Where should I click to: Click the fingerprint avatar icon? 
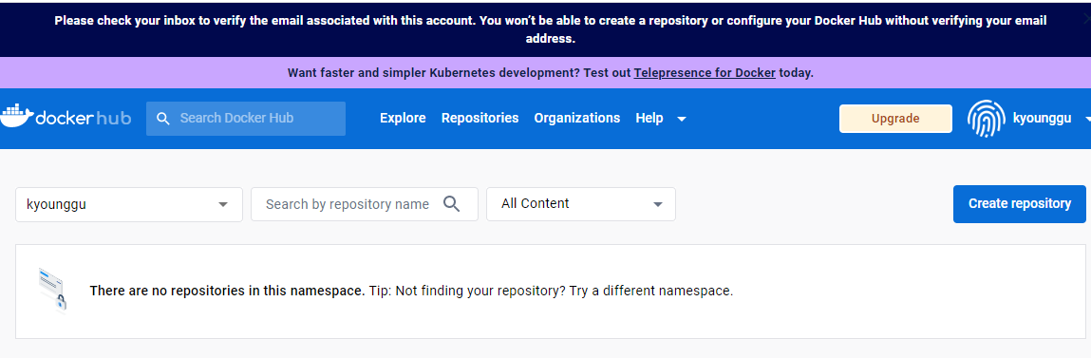(x=986, y=119)
